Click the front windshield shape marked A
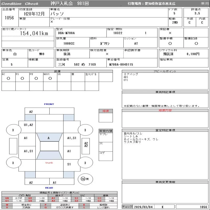This screenshot has height=210, width=210. pos(49,138)
